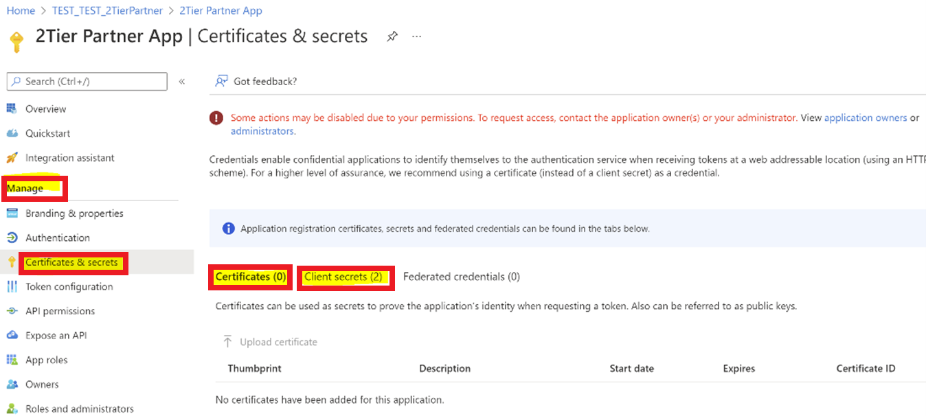
Task: Focus the Search (Ctrl+/) field
Action: [x=87, y=81]
